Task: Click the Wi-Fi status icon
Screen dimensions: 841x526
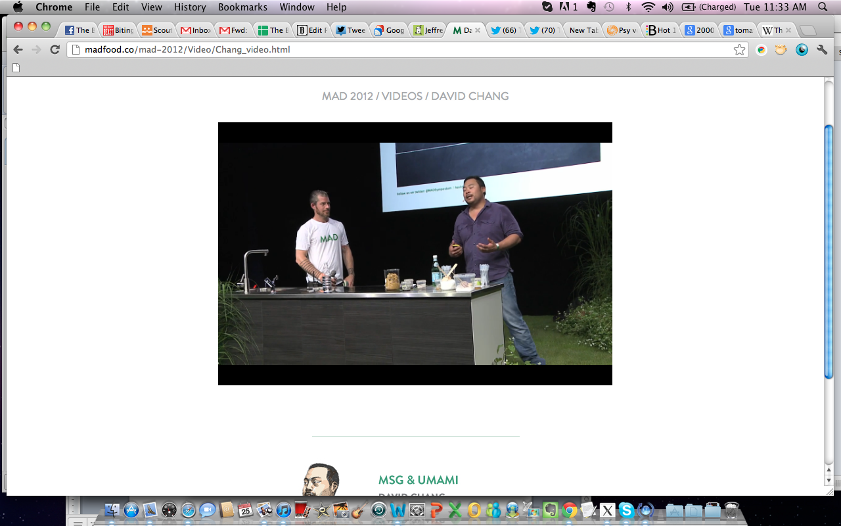Action: [x=648, y=7]
